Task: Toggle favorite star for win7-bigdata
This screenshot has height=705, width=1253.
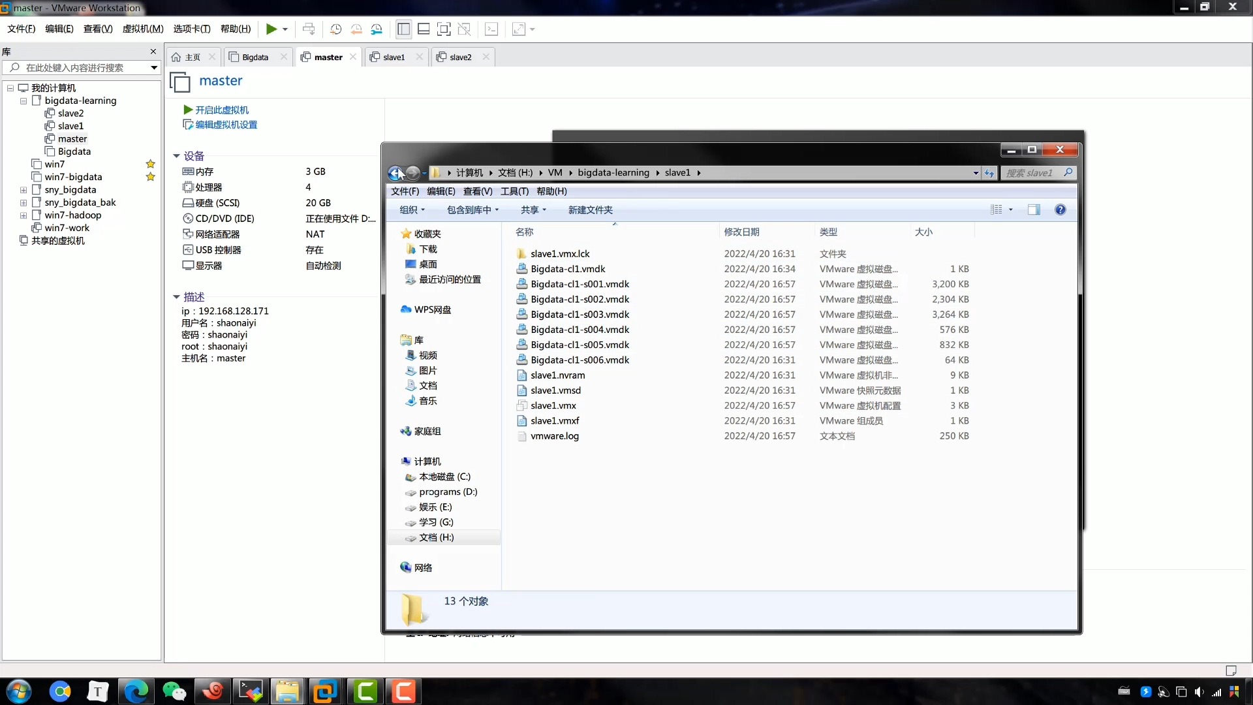Action: (151, 176)
